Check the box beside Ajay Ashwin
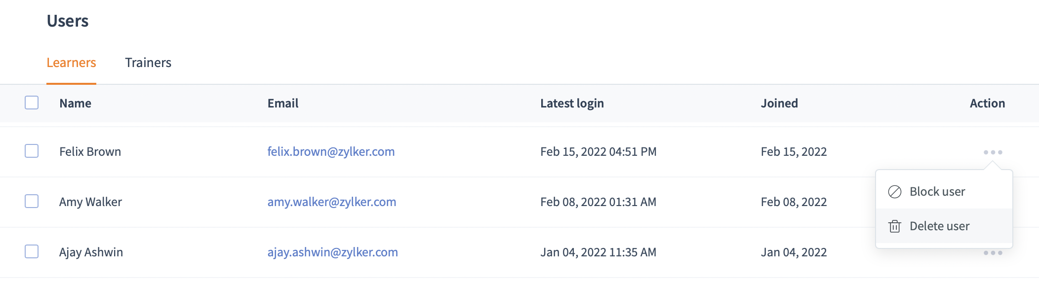 pos(32,251)
